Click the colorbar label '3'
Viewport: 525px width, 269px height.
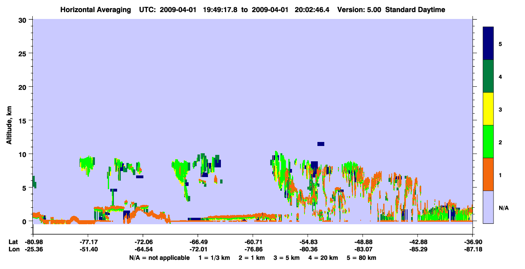point(500,109)
